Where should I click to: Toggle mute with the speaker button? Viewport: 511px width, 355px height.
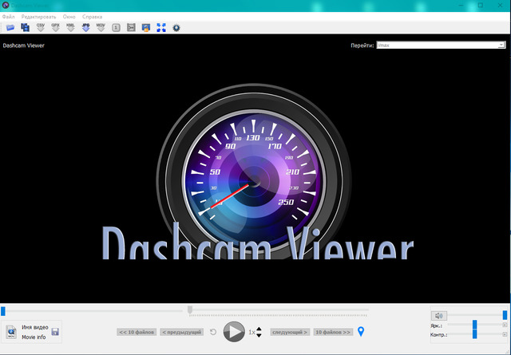click(x=438, y=316)
